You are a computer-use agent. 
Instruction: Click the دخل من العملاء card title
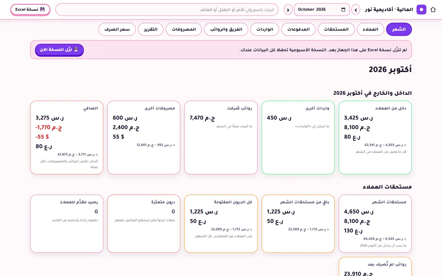coord(391,108)
